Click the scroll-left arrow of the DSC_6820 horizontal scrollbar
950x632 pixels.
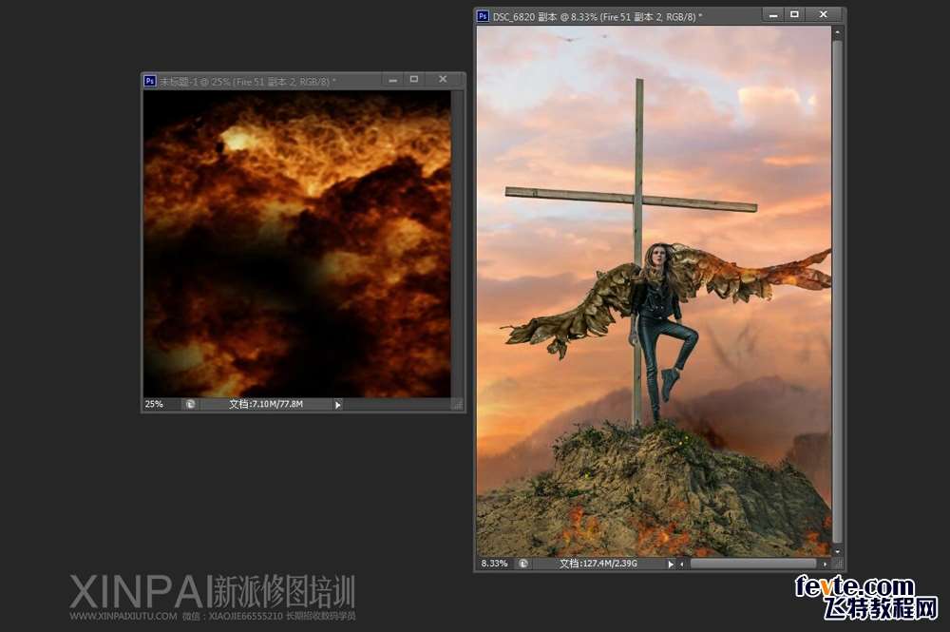click(682, 564)
